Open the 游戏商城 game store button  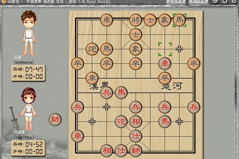point(199,2)
